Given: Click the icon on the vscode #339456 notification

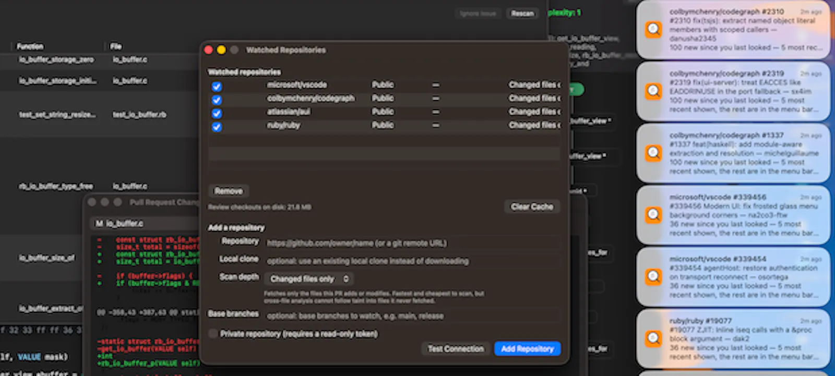Looking at the screenshot, I should pyautogui.click(x=653, y=215).
